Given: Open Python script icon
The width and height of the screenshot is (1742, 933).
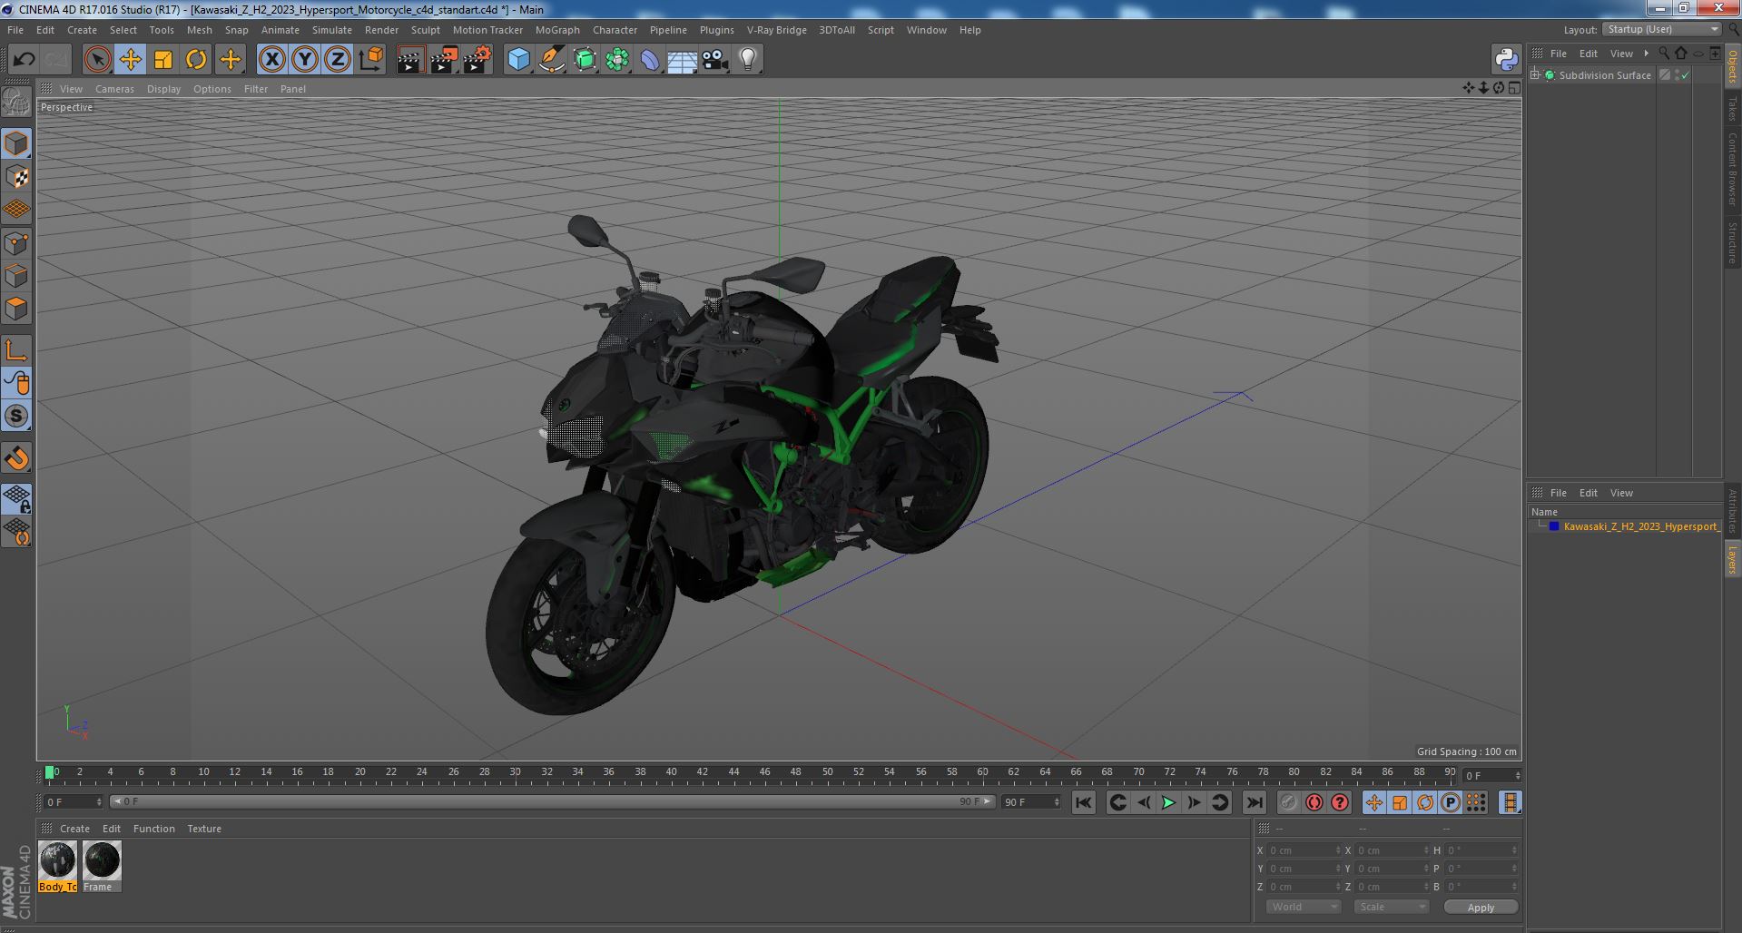Looking at the screenshot, I should click(x=1506, y=60).
